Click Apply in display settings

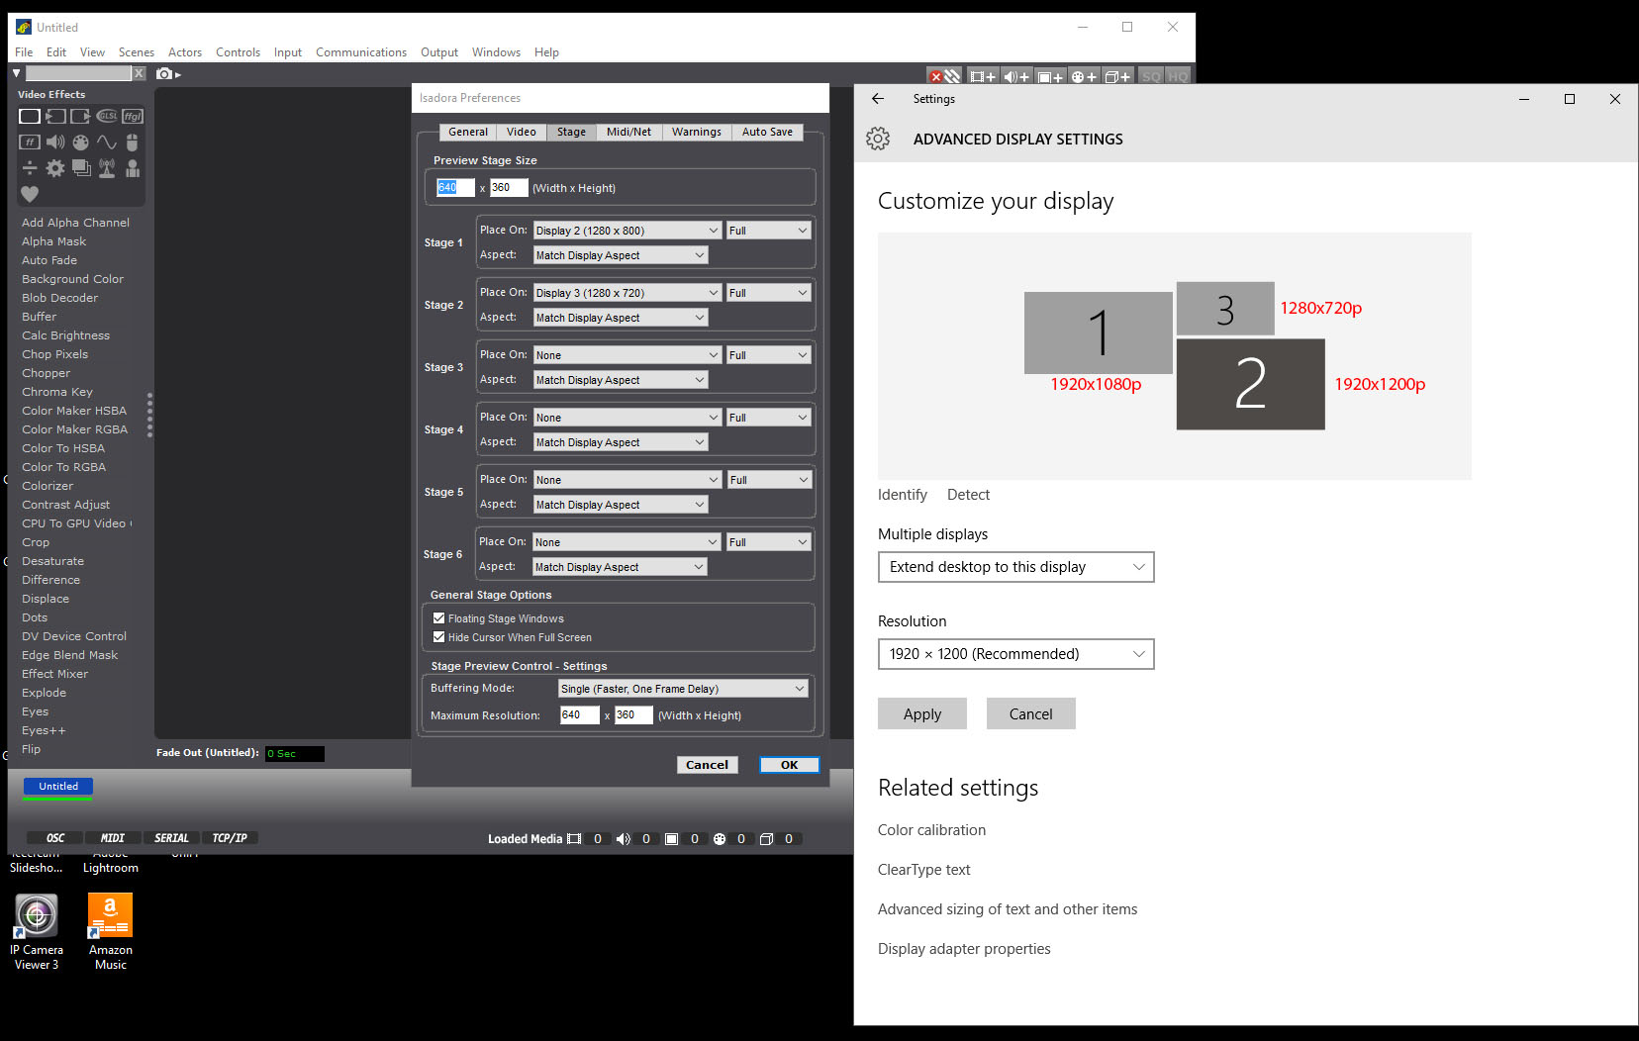coord(921,713)
